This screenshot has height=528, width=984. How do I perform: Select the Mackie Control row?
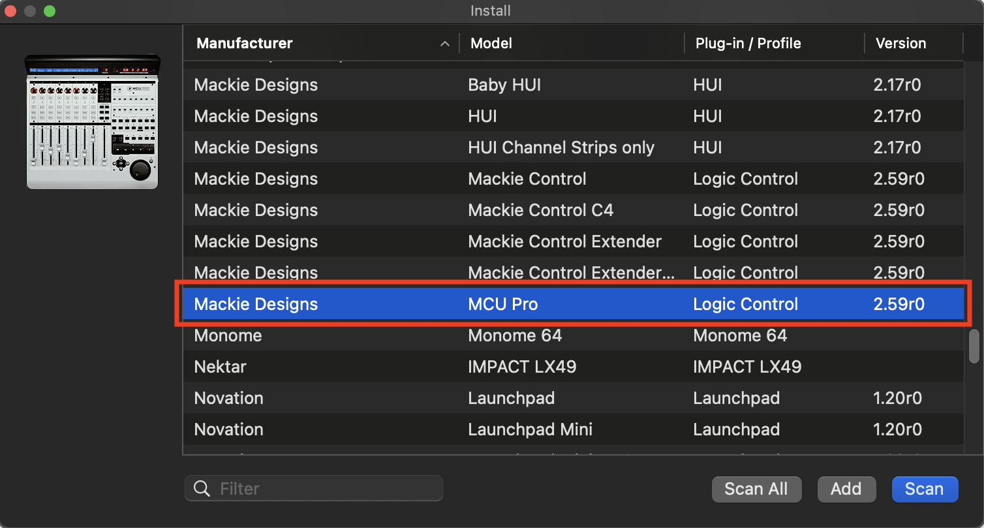(573, 179)
